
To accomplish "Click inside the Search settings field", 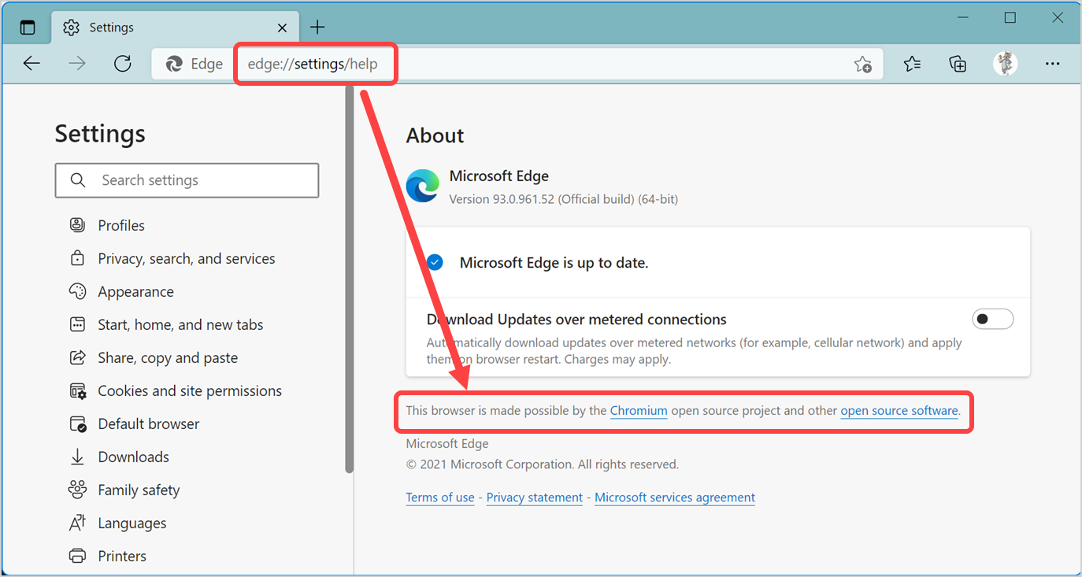I will point(187,180).
